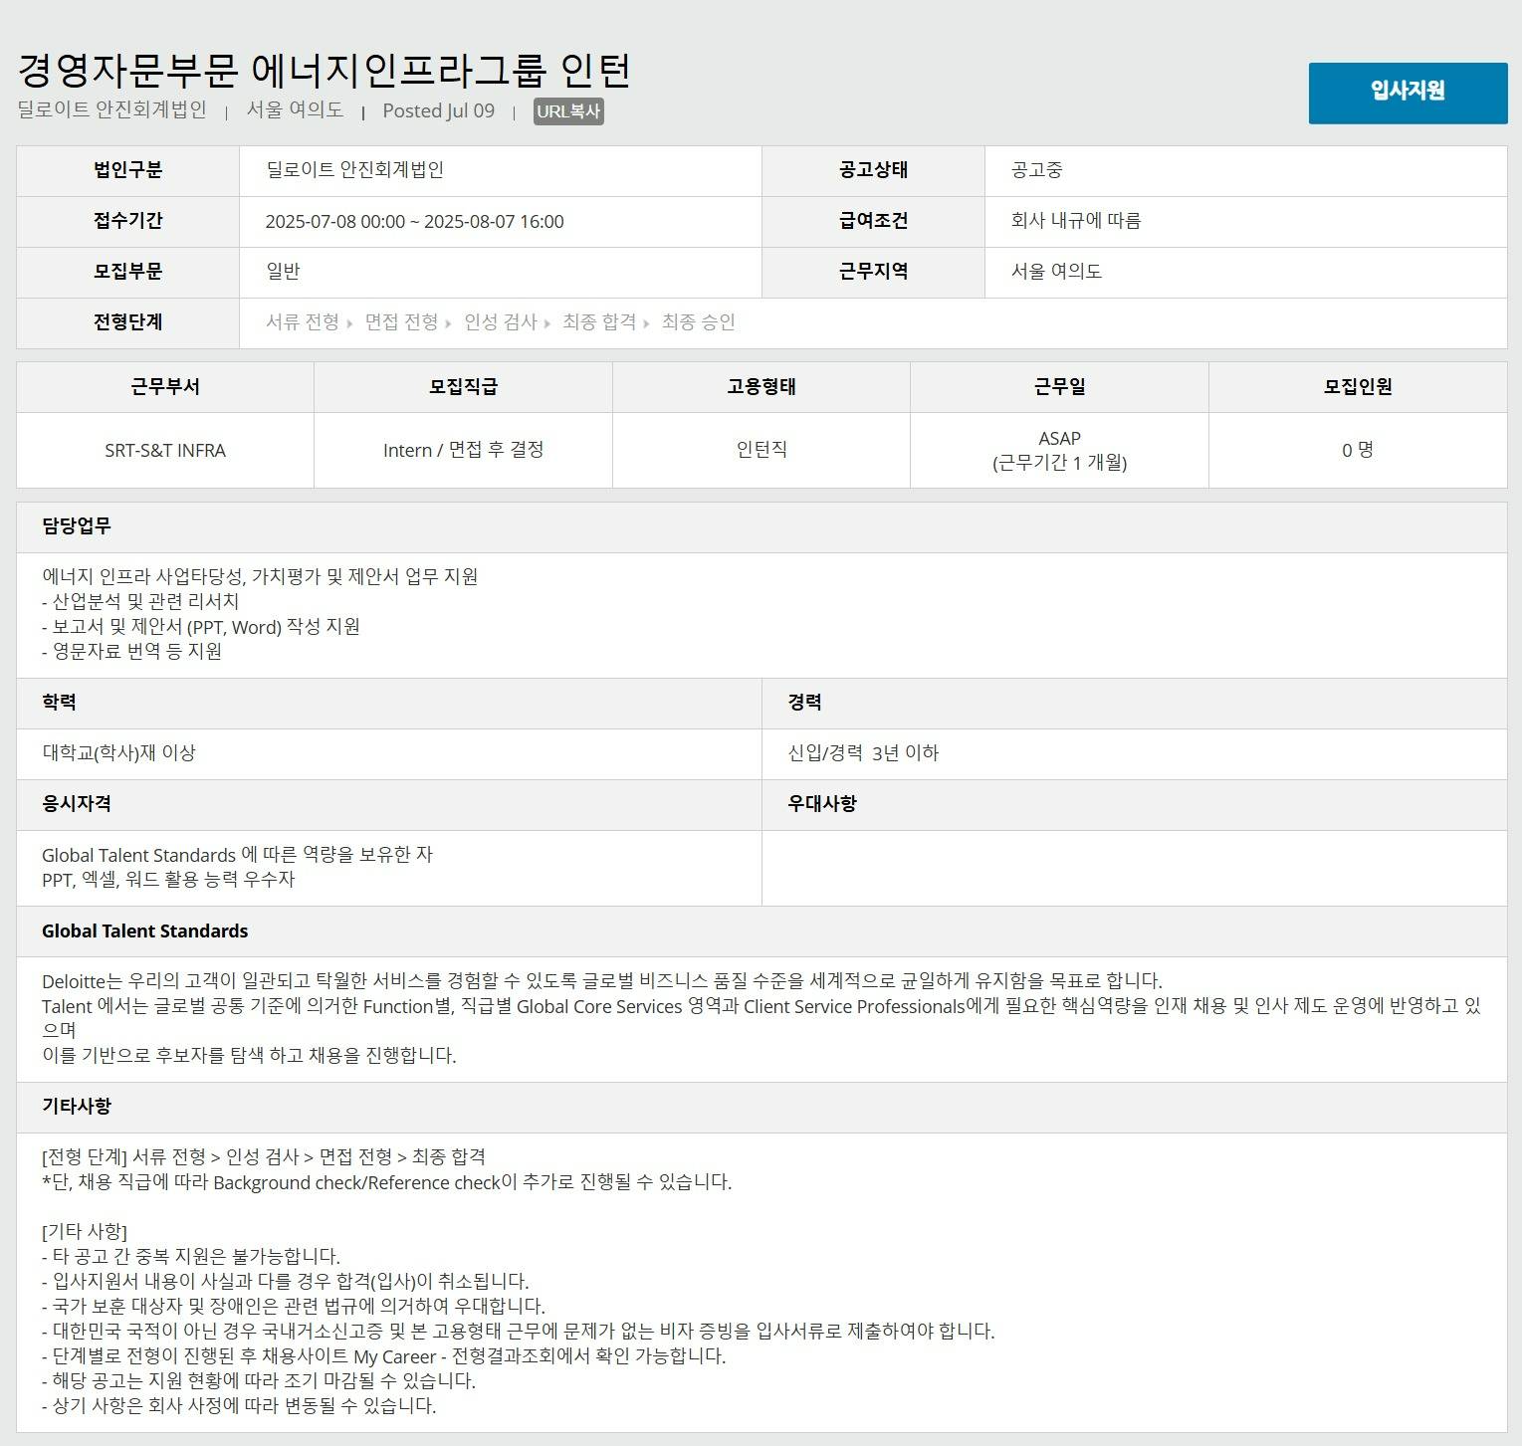The image size is (1522, 1446).
Task: Click the 응시자격 section header
Action: coord(389,805)
